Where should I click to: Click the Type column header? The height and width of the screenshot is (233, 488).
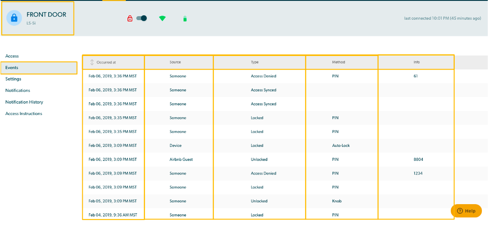pyautogui.click(x=255, y=62)
